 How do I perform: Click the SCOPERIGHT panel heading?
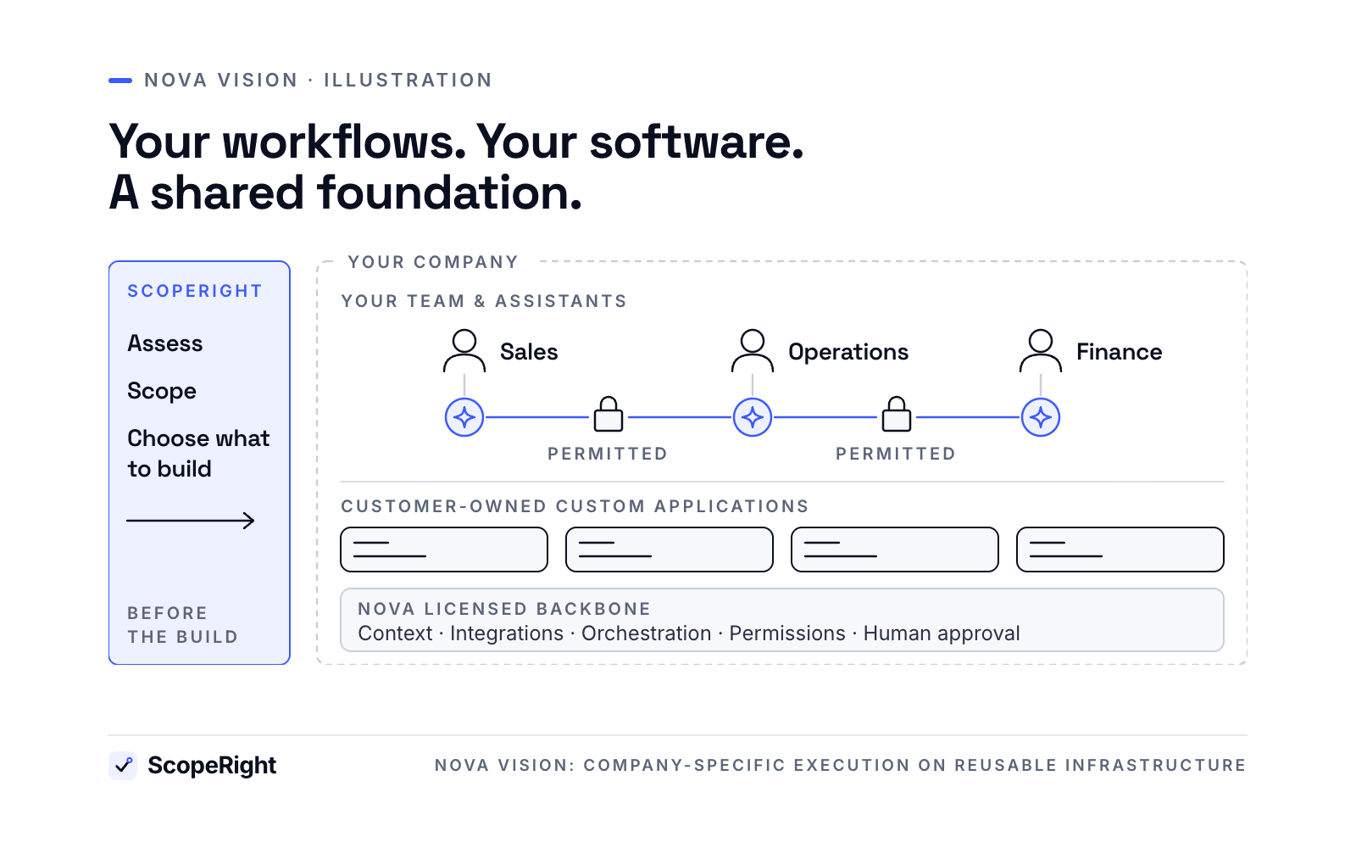195,291
